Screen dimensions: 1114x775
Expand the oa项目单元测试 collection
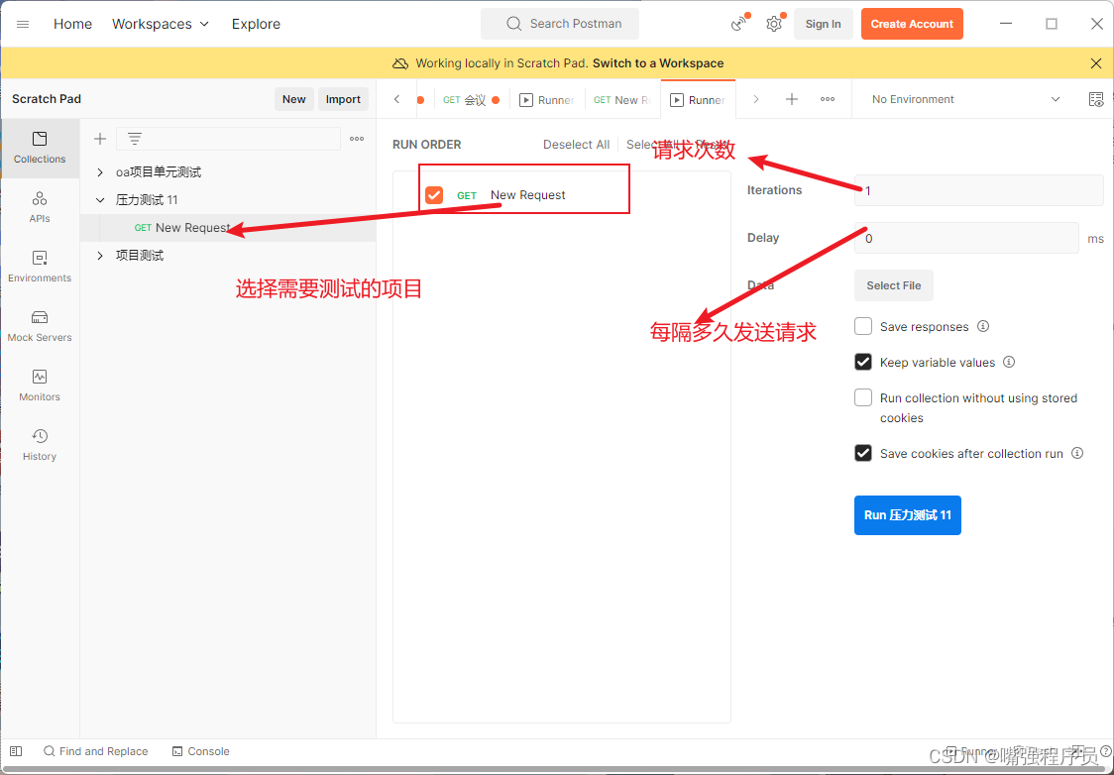100,171
